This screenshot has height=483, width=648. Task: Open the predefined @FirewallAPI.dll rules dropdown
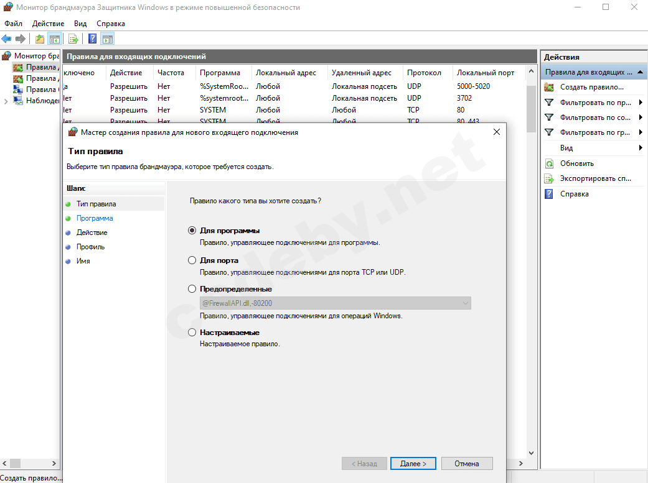coord(465,303)
